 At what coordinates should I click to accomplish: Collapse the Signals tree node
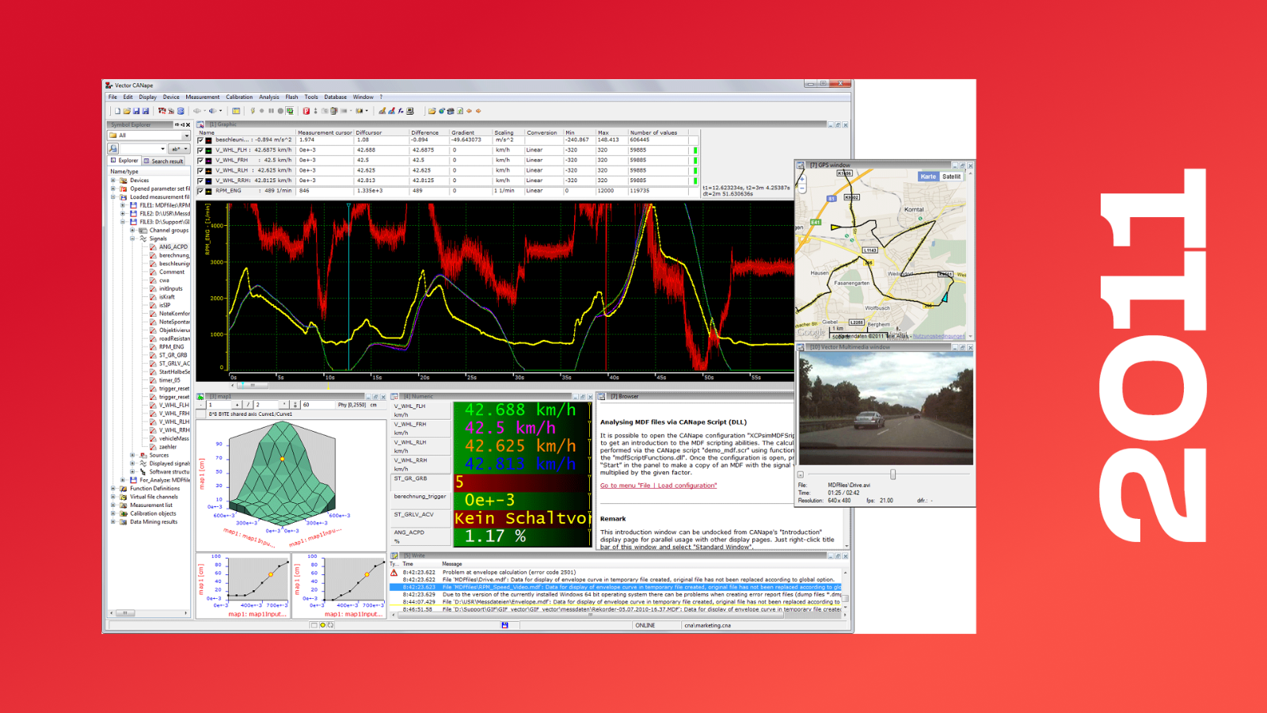point(132,238)
